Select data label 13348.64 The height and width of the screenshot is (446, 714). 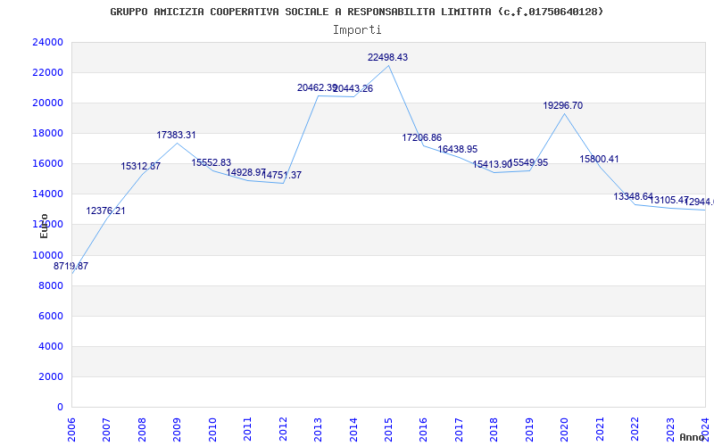pos(634,196)
